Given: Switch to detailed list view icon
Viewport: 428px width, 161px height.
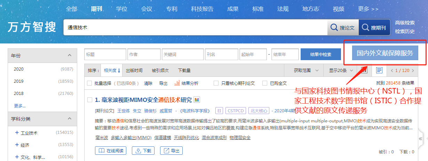Looking at the screenshot, I should 379,70.
